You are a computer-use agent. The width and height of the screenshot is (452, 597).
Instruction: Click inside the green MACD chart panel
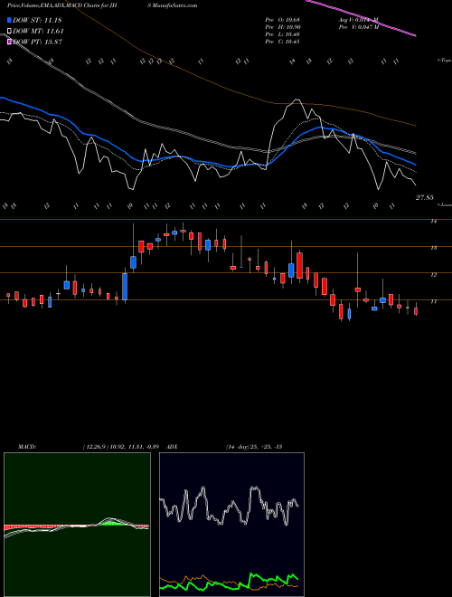(x=77, y=525)
